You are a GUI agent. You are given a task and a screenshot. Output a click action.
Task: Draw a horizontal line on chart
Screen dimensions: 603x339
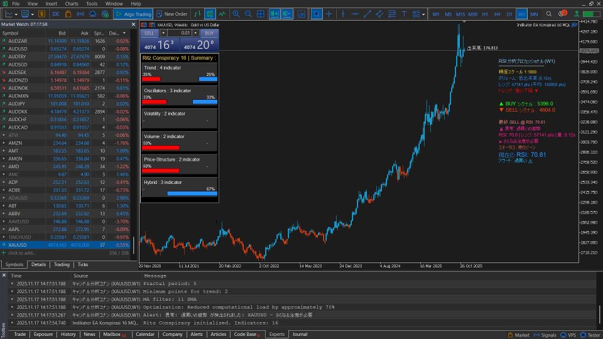click(x=355, y=14)
